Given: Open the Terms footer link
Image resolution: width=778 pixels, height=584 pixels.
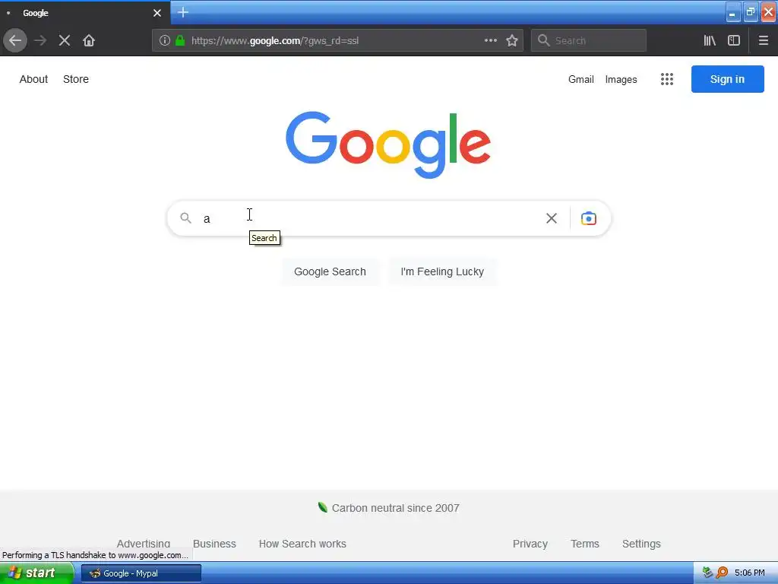Looking at the screenshot, I should tap(584, 544).
